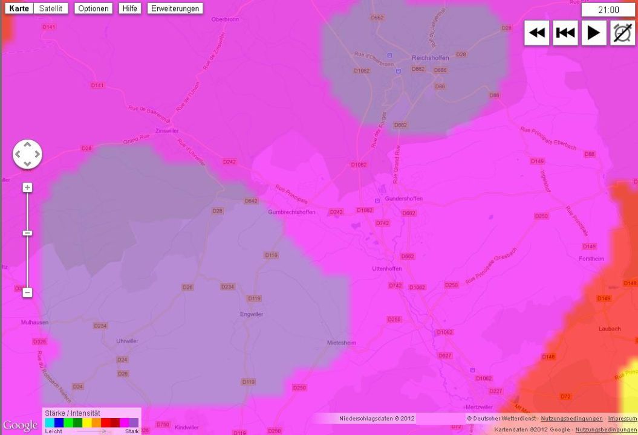This screenshot has width=638, height=435.
Task: Click the Gumbrechtshoffen town label
Action: pos(291,212)
